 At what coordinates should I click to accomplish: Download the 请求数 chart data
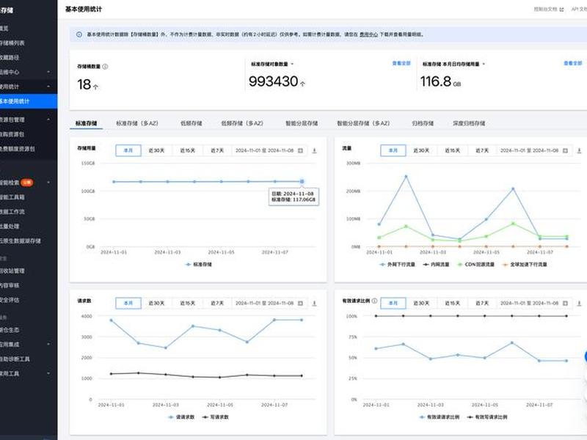pos(314,303)
